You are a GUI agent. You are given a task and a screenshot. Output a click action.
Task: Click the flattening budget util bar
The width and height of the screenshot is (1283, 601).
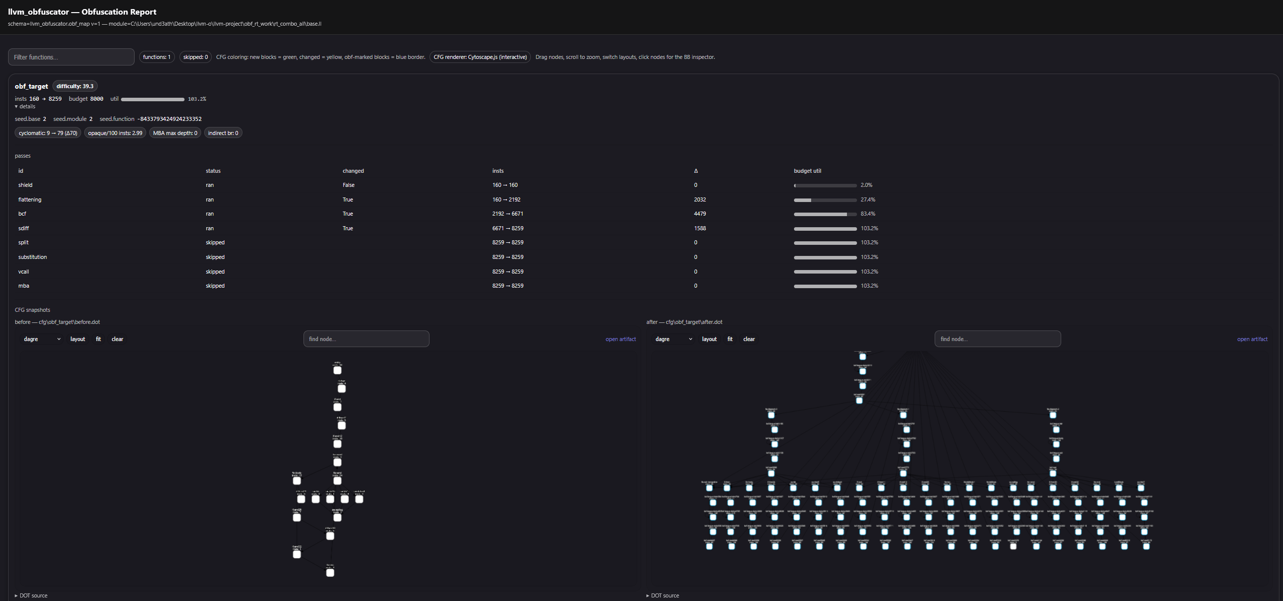(825, 200)
